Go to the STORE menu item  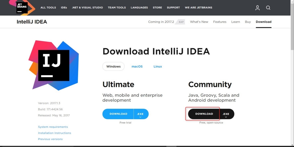[x=157, y=8]
